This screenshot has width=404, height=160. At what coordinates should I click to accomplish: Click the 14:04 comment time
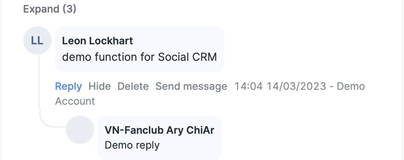[248, 86]
